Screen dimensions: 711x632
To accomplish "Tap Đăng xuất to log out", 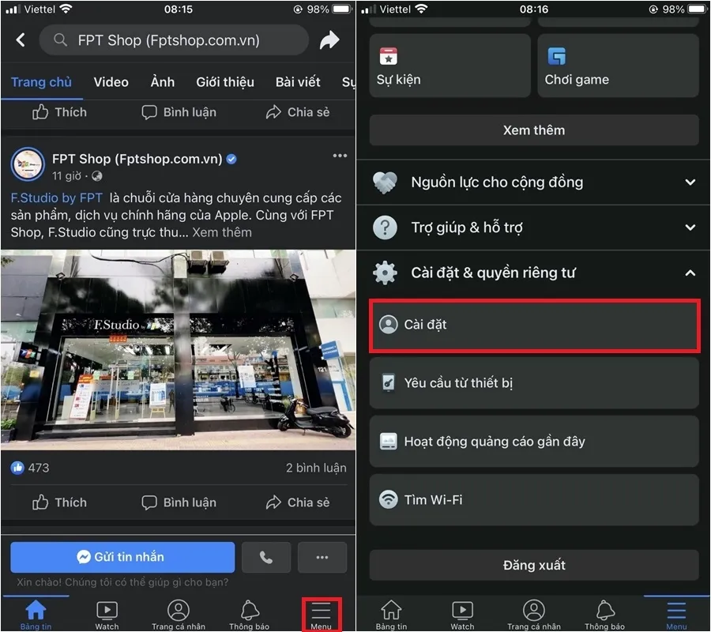I will (534, 565).
